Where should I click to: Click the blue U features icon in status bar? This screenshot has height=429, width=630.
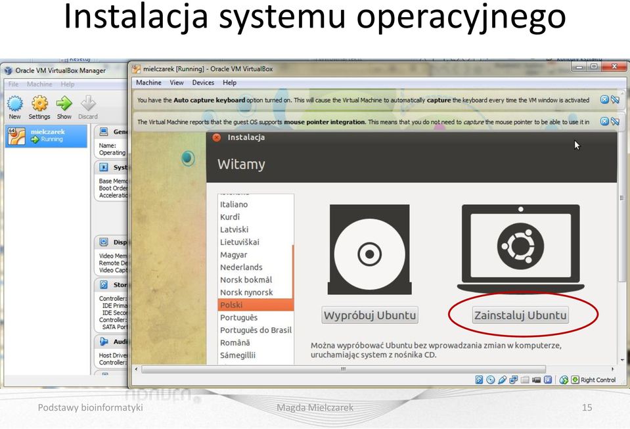pyautogui.click(x=548, y=380)
